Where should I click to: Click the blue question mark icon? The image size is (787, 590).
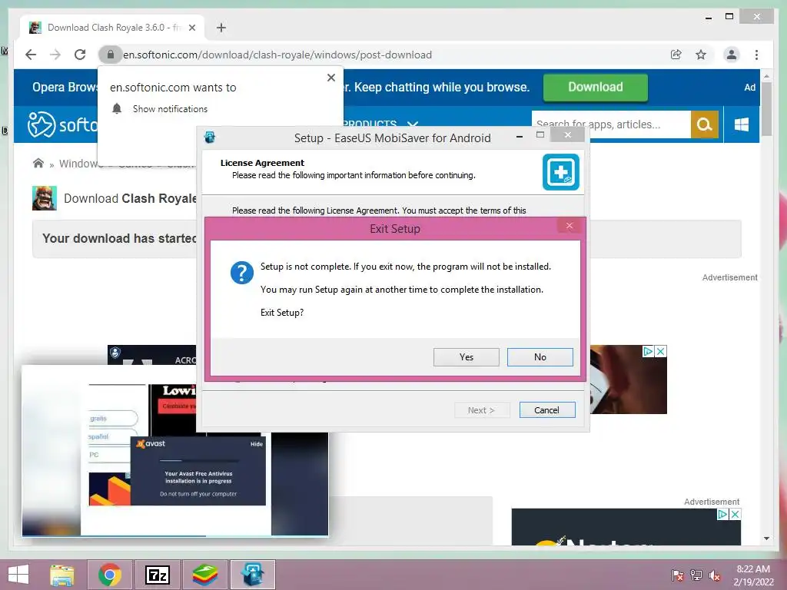[241, 273]
